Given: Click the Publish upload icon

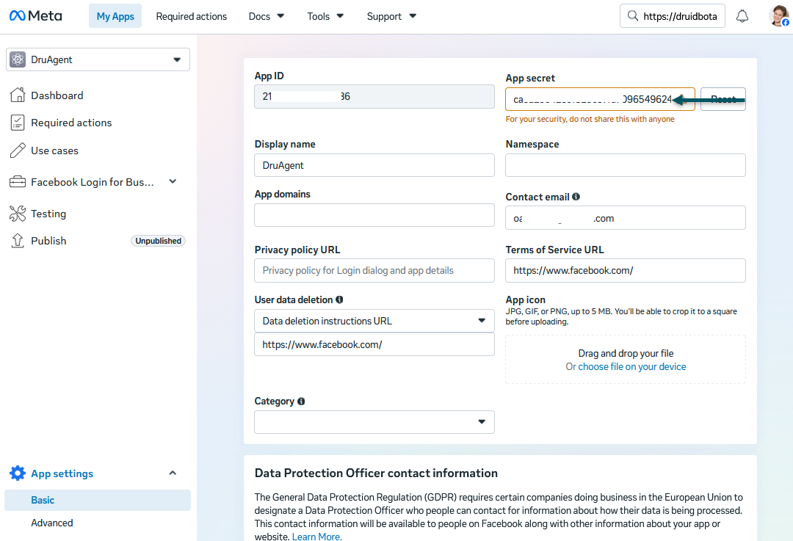Looking at the screenshot, I should pyautogui.click(x=18, y=241).
